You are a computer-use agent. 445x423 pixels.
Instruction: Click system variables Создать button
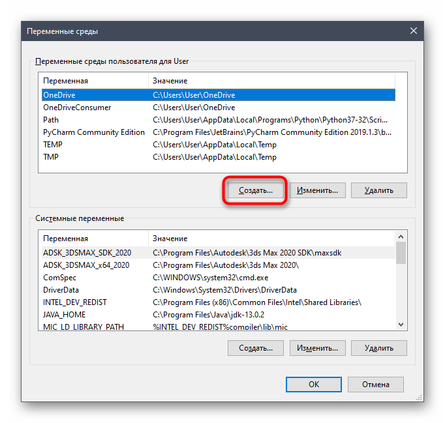point(255,347)
